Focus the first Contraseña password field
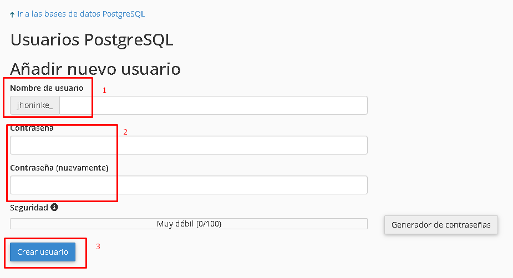Image resolution: width=513 pixels, height=278 pixels. click(x=189, y=145)
